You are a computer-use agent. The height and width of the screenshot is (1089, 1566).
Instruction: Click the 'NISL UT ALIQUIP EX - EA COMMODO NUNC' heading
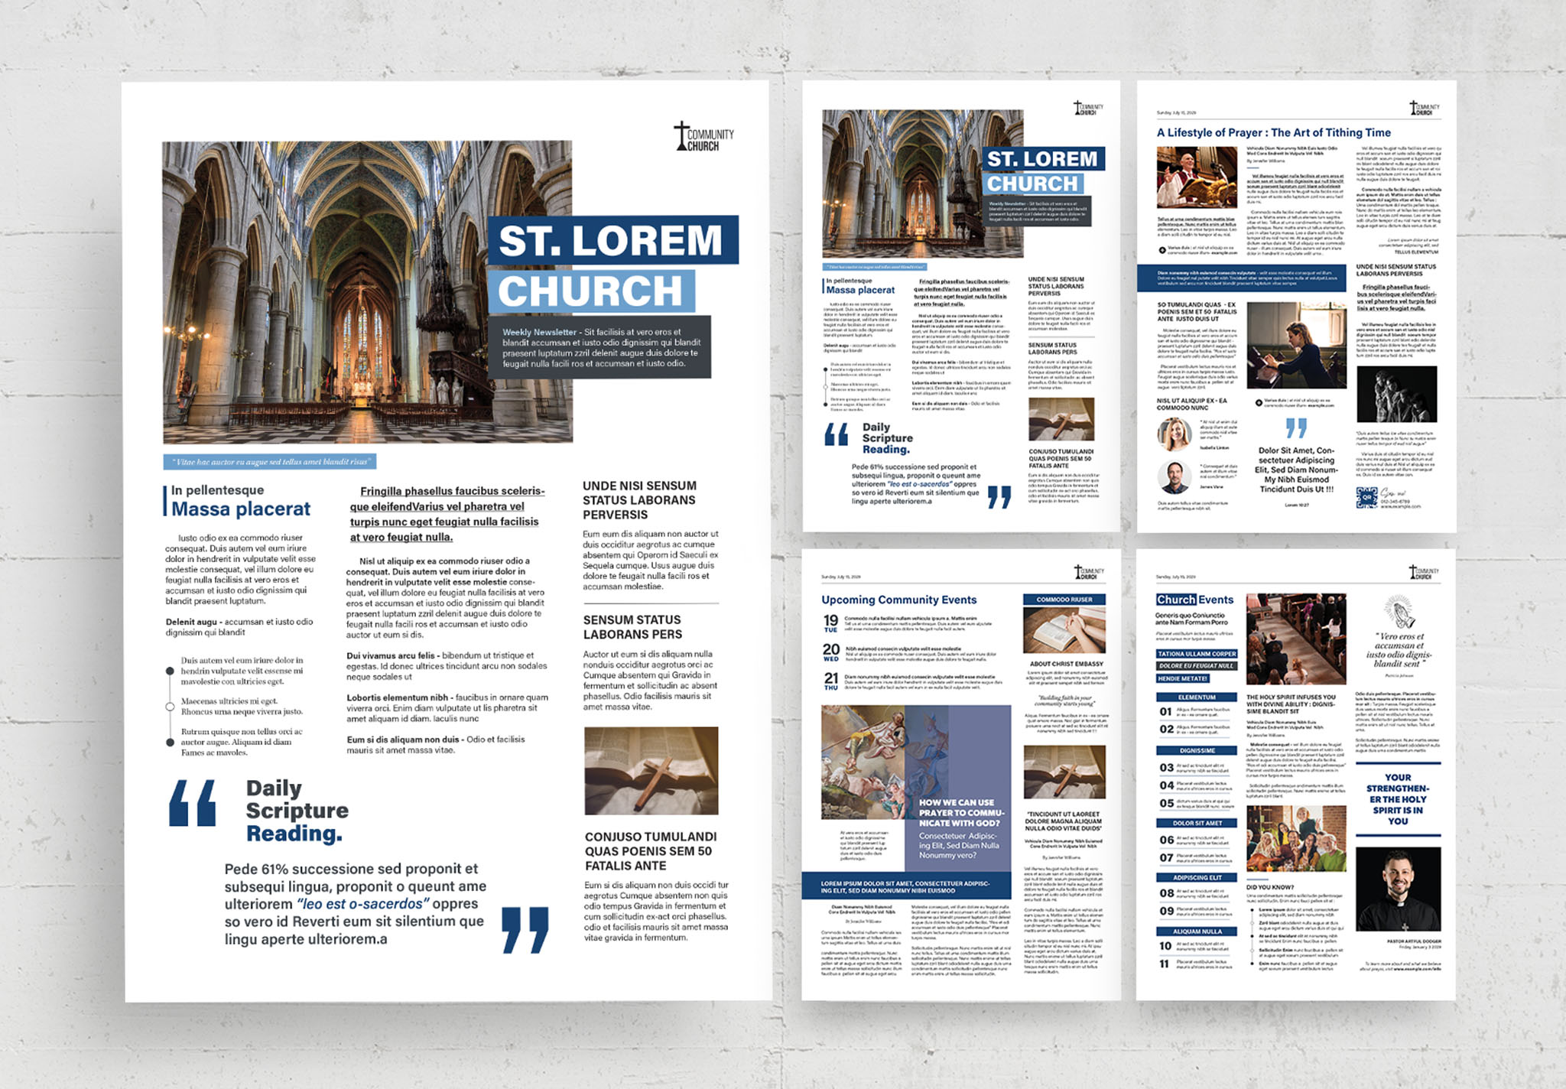click(x=1192, y=404)
